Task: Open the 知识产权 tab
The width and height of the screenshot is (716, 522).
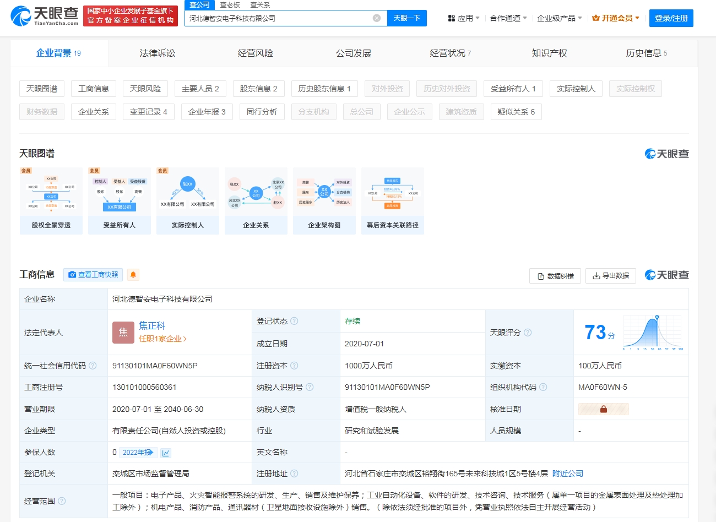Action: click(x=550, y=53)
